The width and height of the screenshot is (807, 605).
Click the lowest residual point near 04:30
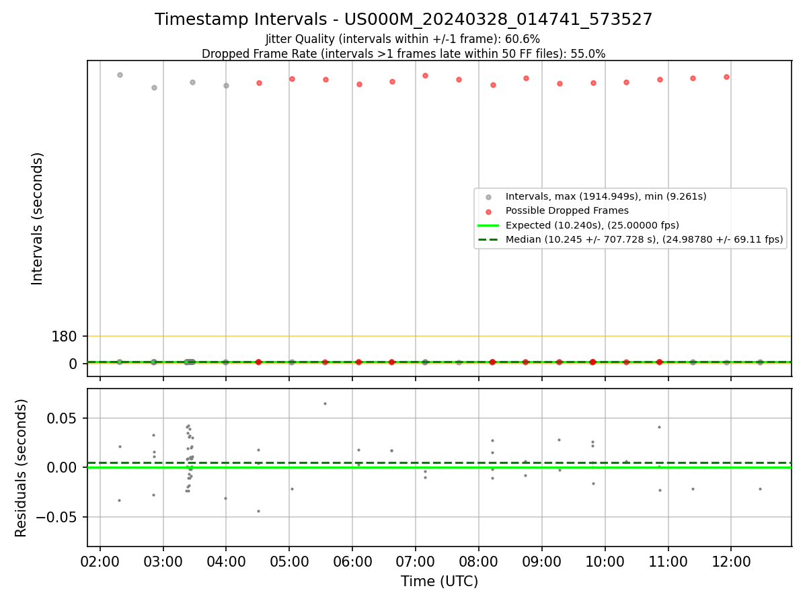(258, 511)
